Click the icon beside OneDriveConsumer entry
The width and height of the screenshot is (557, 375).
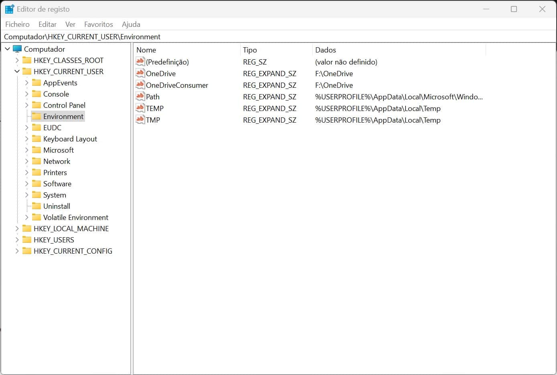tap(140, 85)
